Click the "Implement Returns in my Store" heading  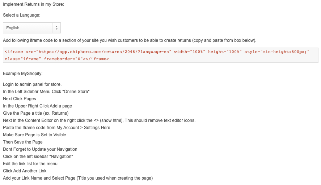tap(33, 4)
